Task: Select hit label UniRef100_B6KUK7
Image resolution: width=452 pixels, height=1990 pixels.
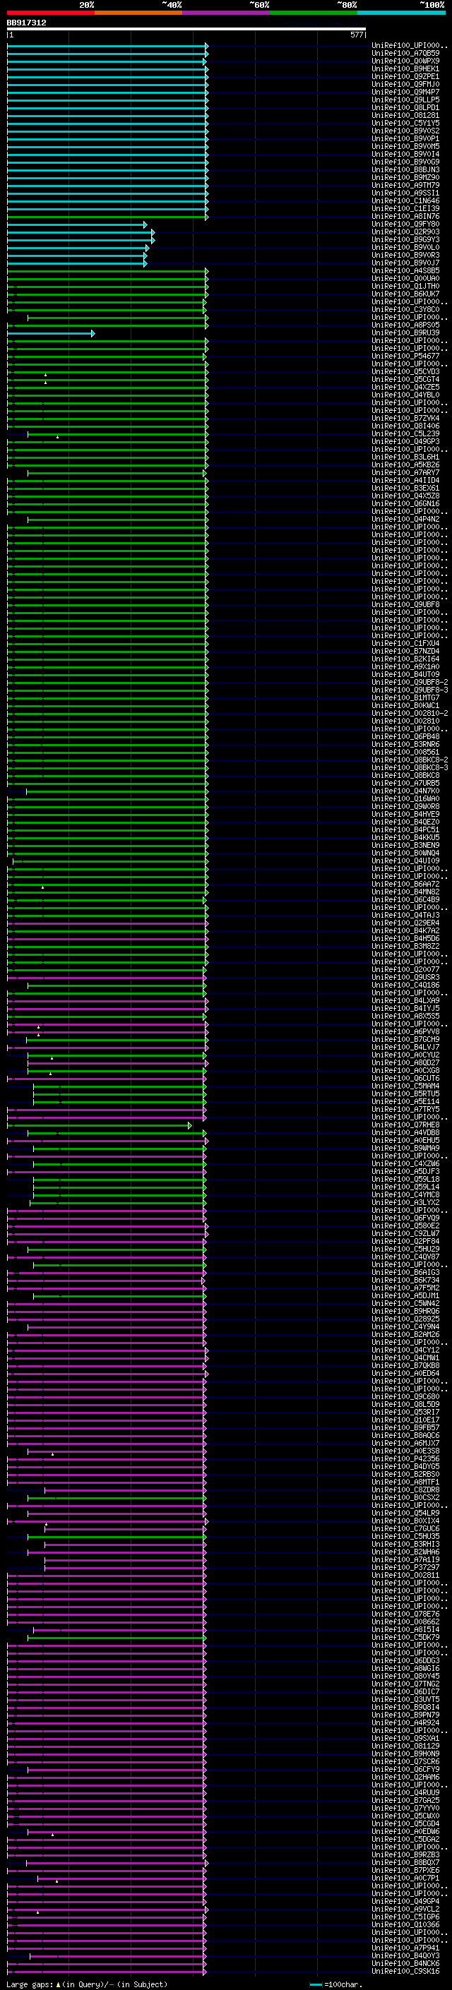Action: (405, 294)
